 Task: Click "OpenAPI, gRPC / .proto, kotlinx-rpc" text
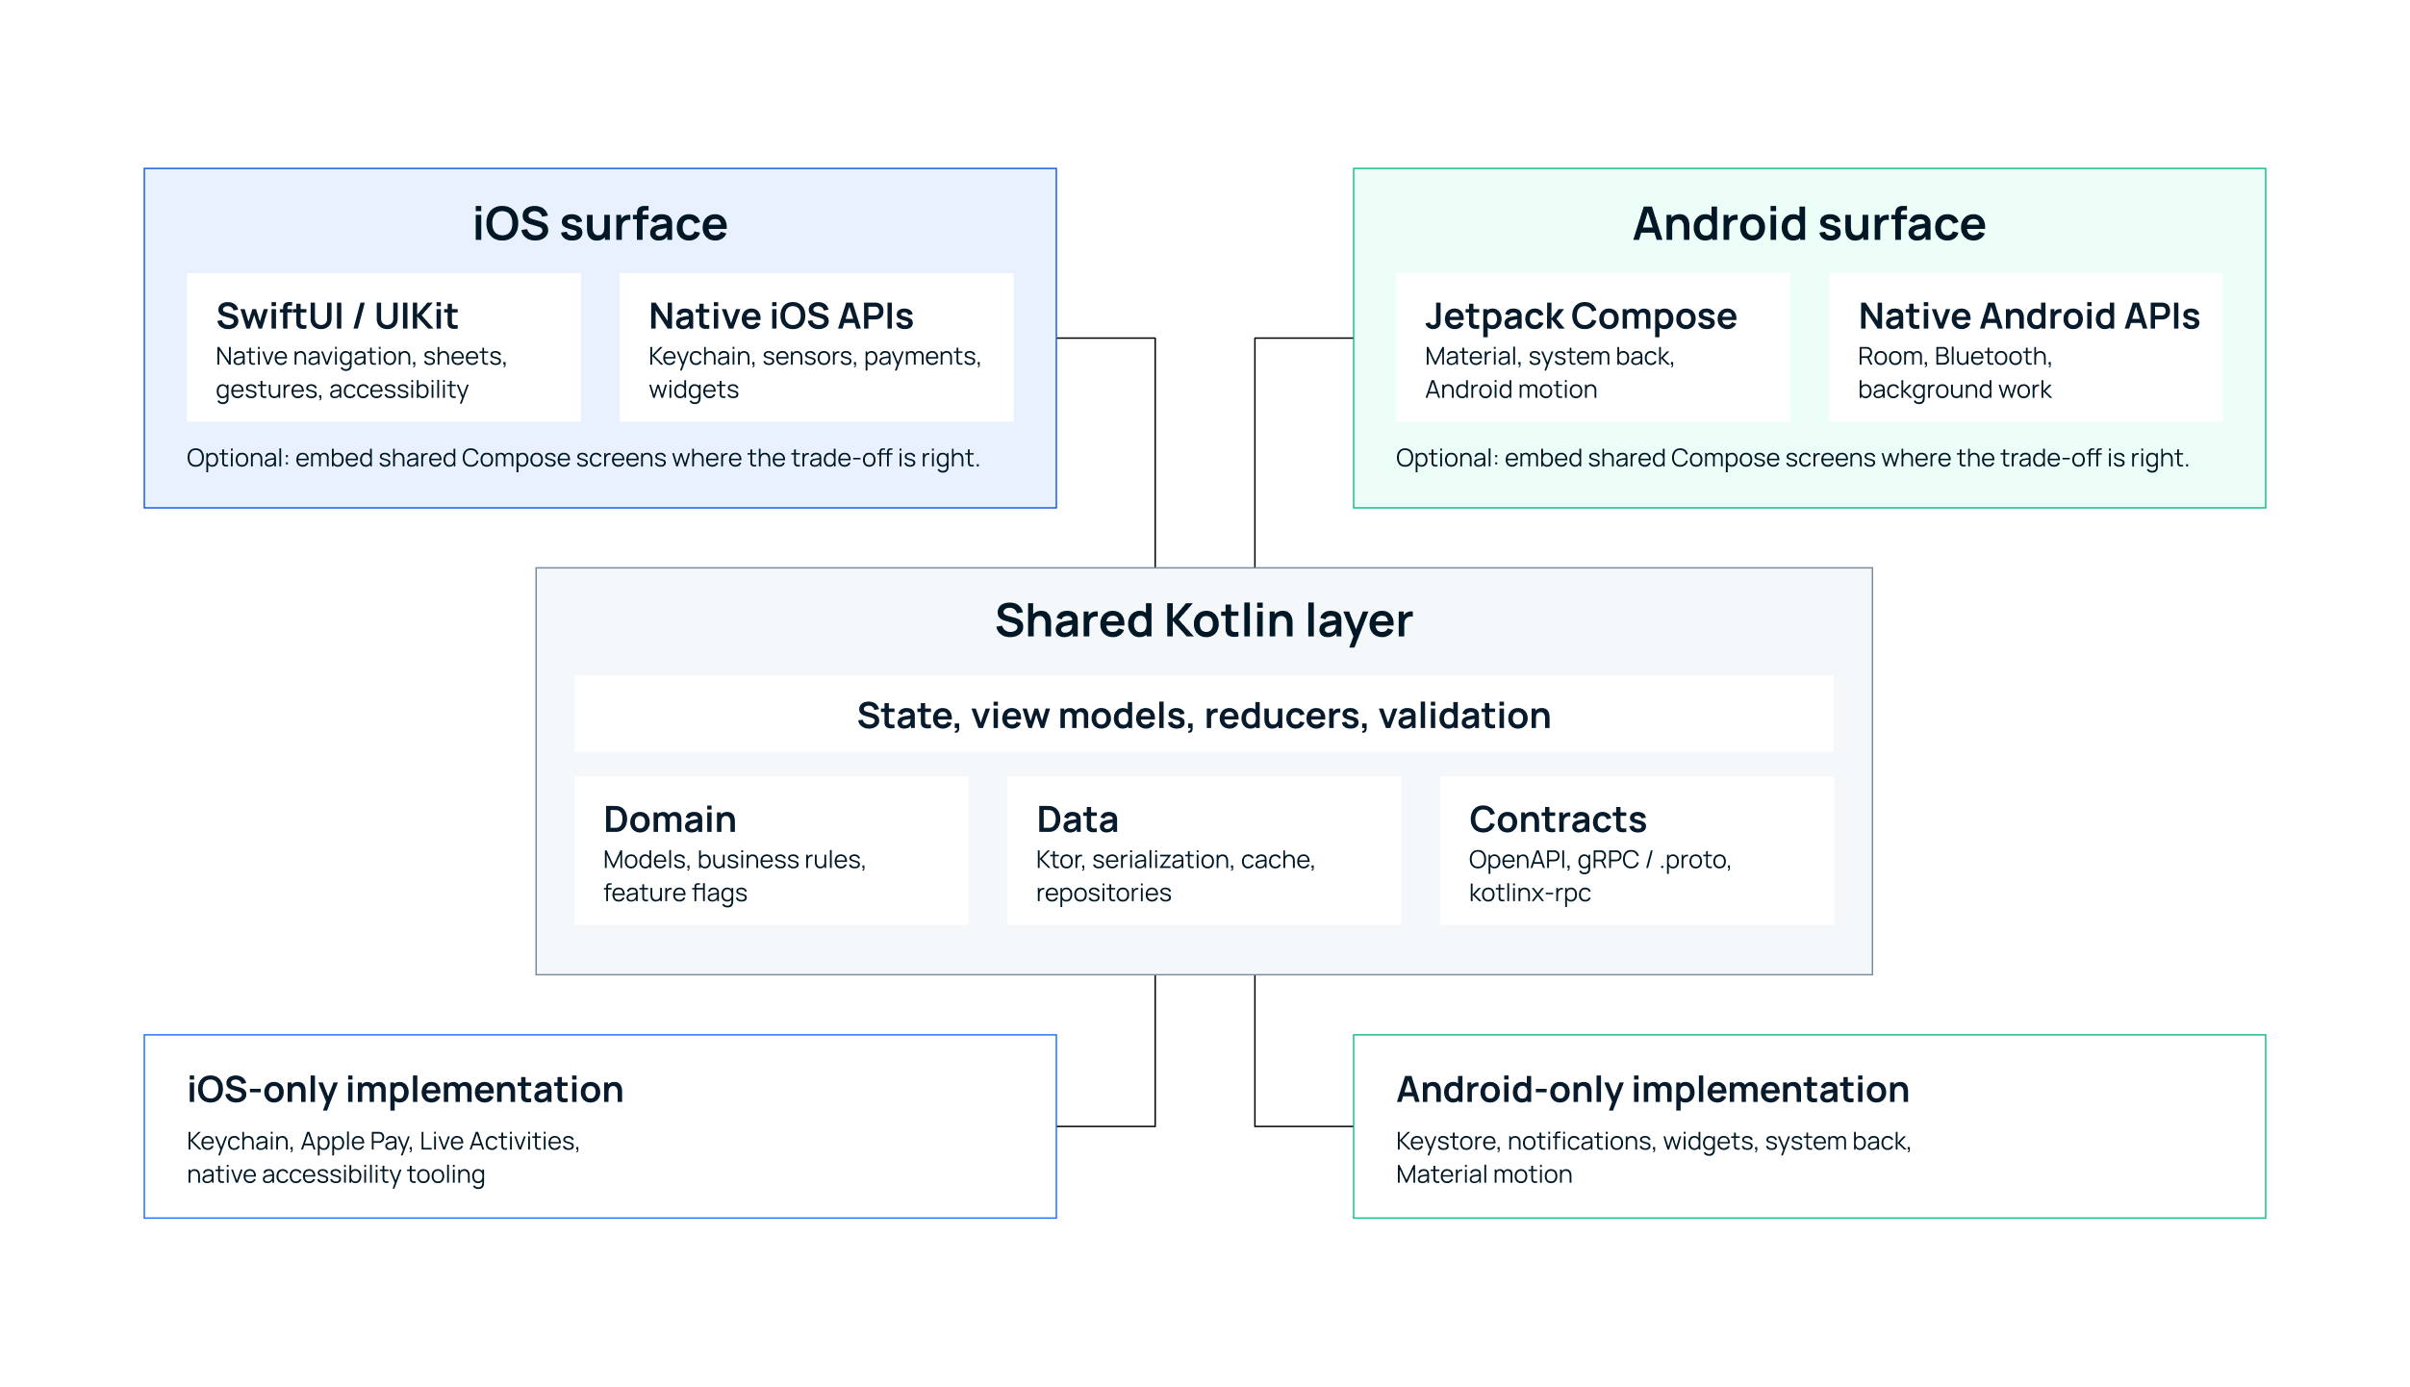[x=1600, y=876]
